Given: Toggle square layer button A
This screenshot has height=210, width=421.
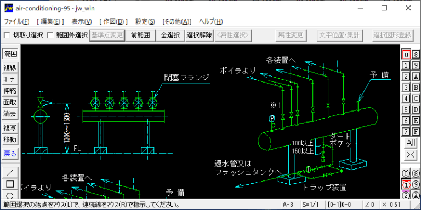Looking at the screenshot, I should pyautogui.click(x=416, y=77).
